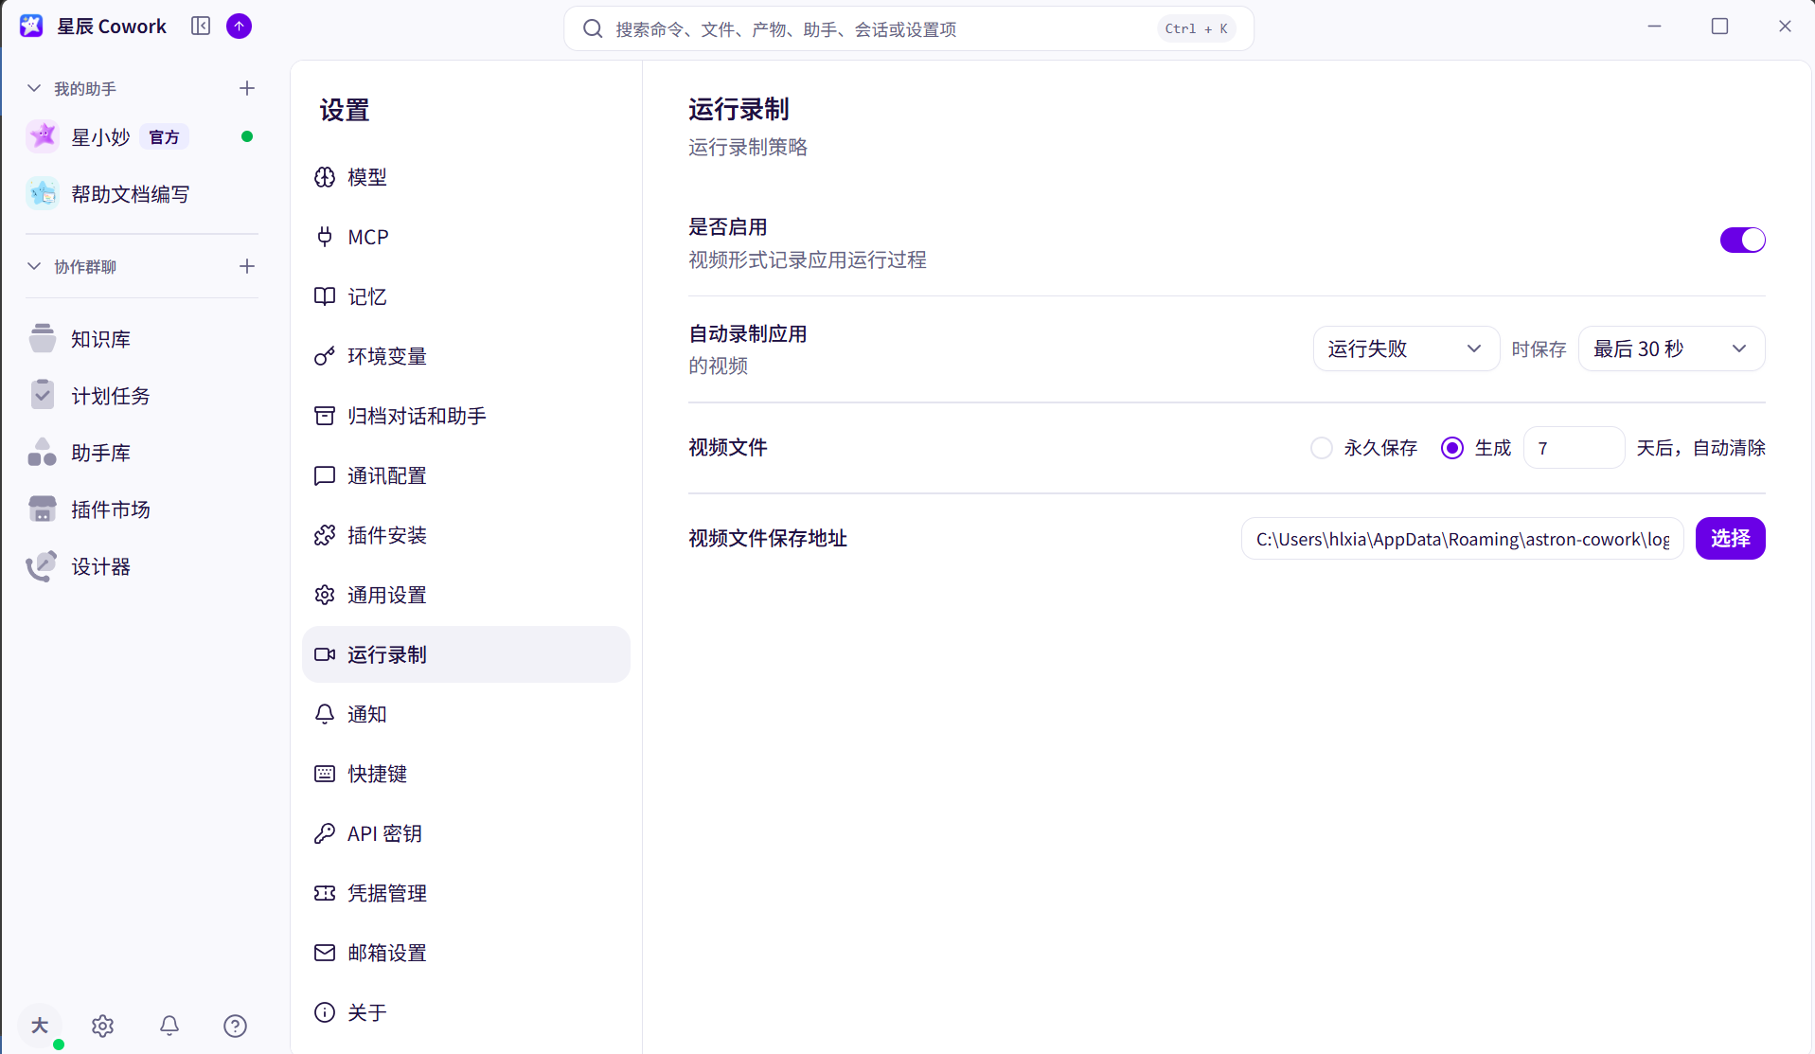Image resolution: width=1815 pixels, height=1054 pixels.
Task: Open the 插件市场 icon
Action: coord(43,509)
